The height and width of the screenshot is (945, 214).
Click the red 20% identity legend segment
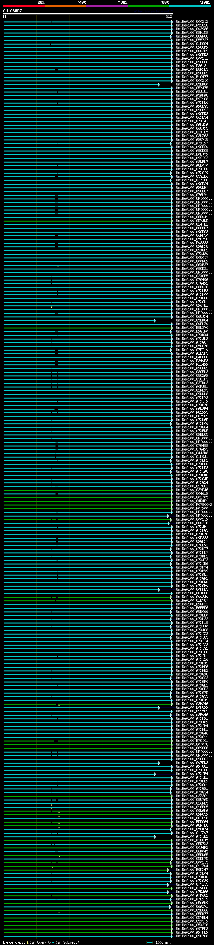[24, 6]
